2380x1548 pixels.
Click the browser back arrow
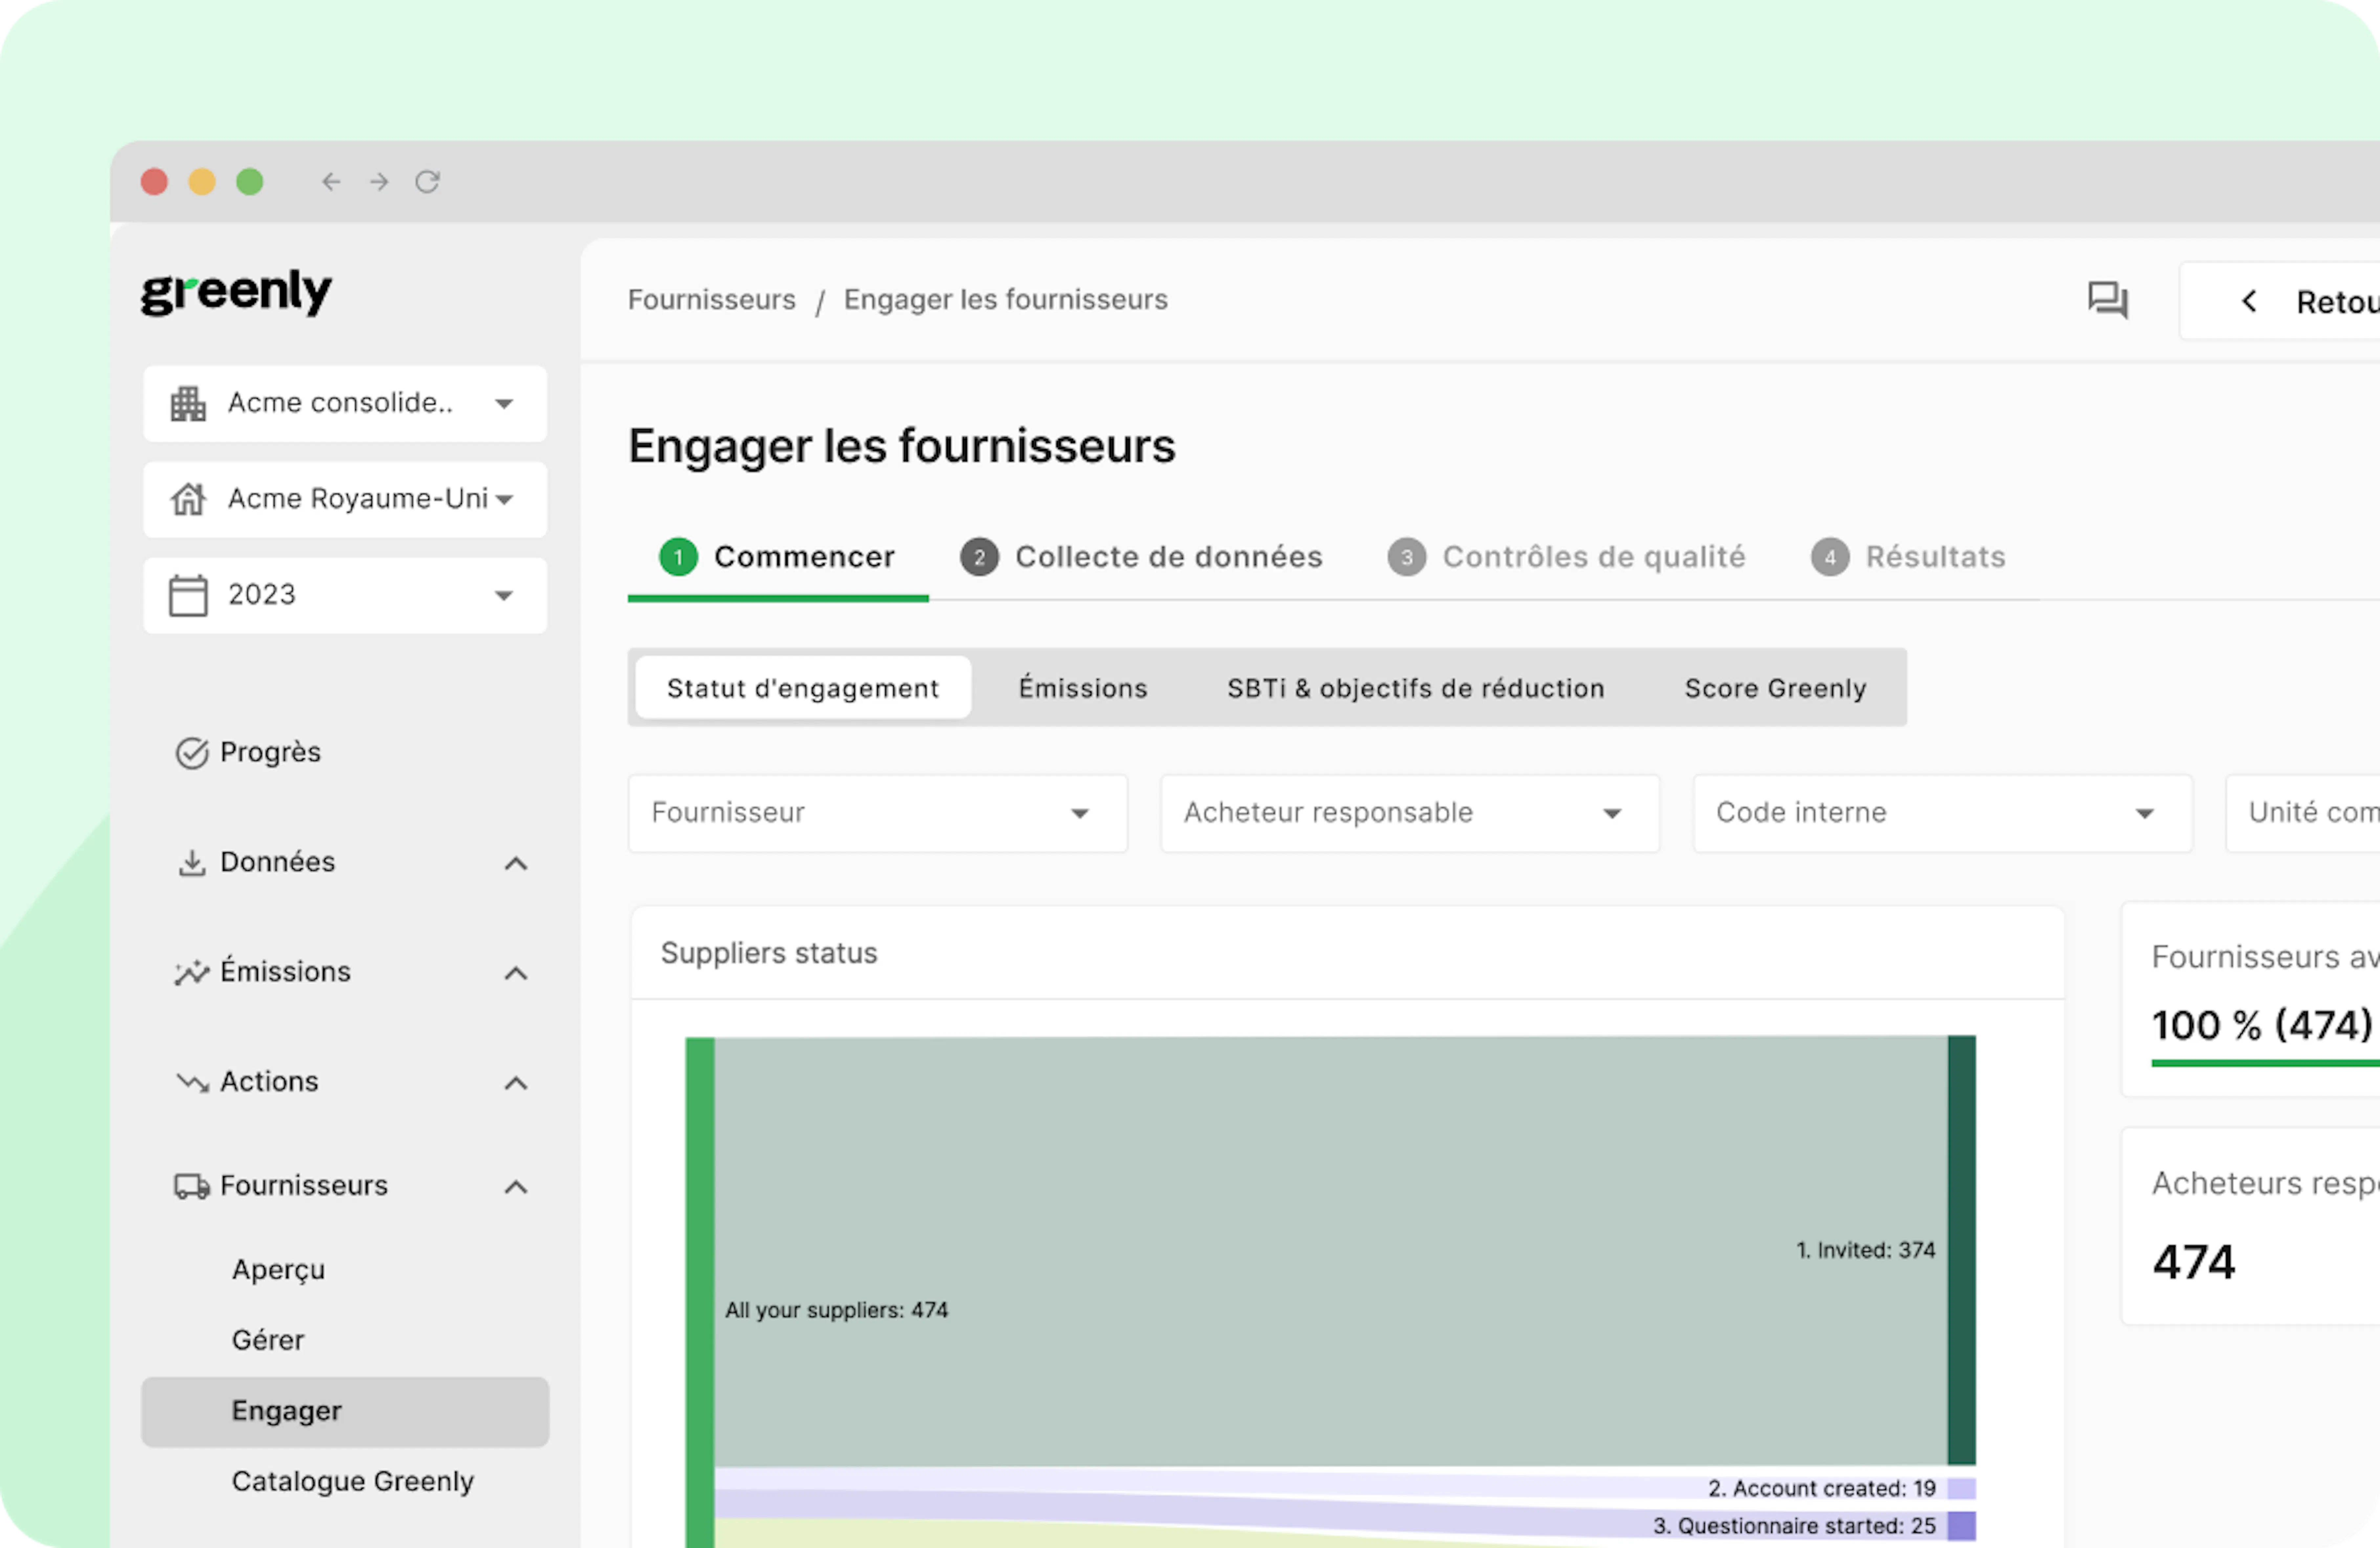click(x=331, y=182)
